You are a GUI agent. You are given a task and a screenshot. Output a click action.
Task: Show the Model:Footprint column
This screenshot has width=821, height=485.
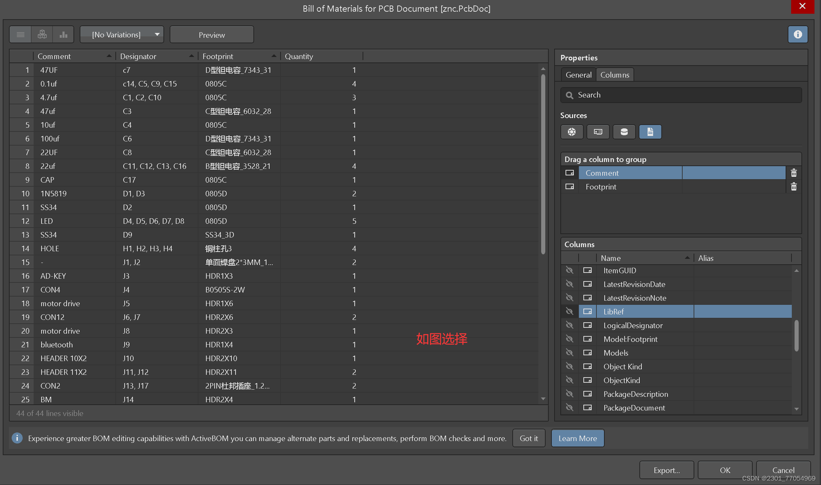click(x=569, y=339)
